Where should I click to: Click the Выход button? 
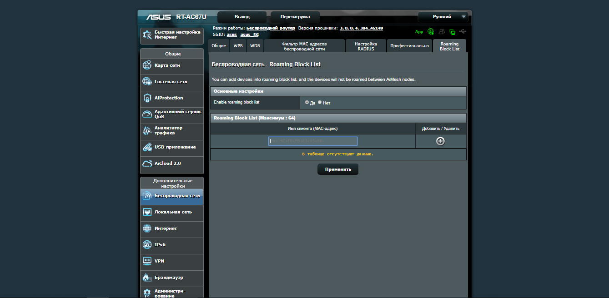point(242,17)
